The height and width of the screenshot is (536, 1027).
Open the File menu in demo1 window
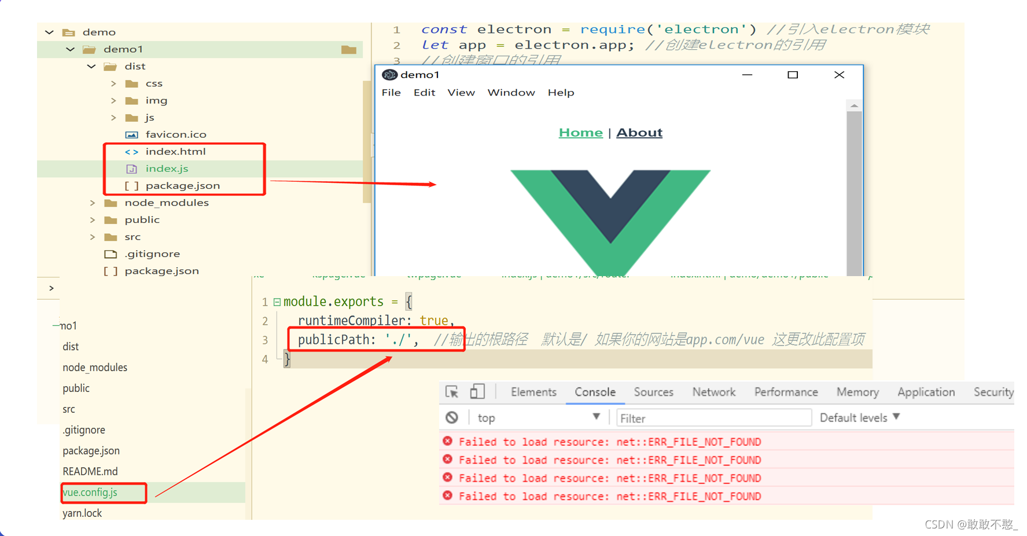[391, 93]
